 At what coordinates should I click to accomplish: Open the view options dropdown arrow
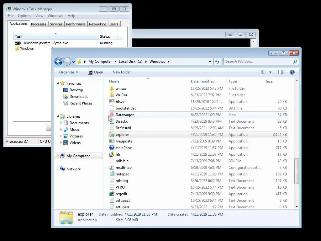pos(270,72)
